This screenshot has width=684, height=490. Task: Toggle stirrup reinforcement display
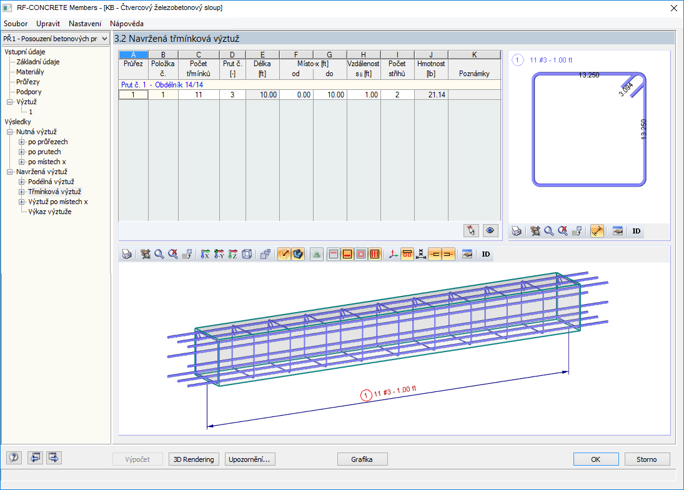coord(375,254)
